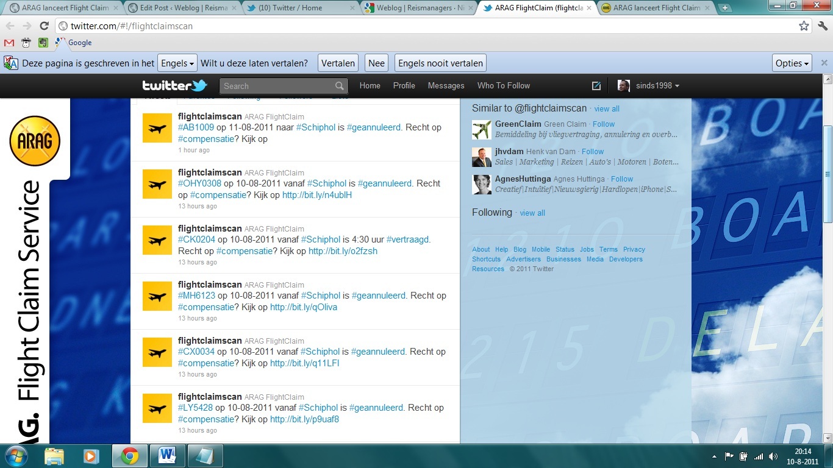Open Windows Start button

(x=15, y=456)
